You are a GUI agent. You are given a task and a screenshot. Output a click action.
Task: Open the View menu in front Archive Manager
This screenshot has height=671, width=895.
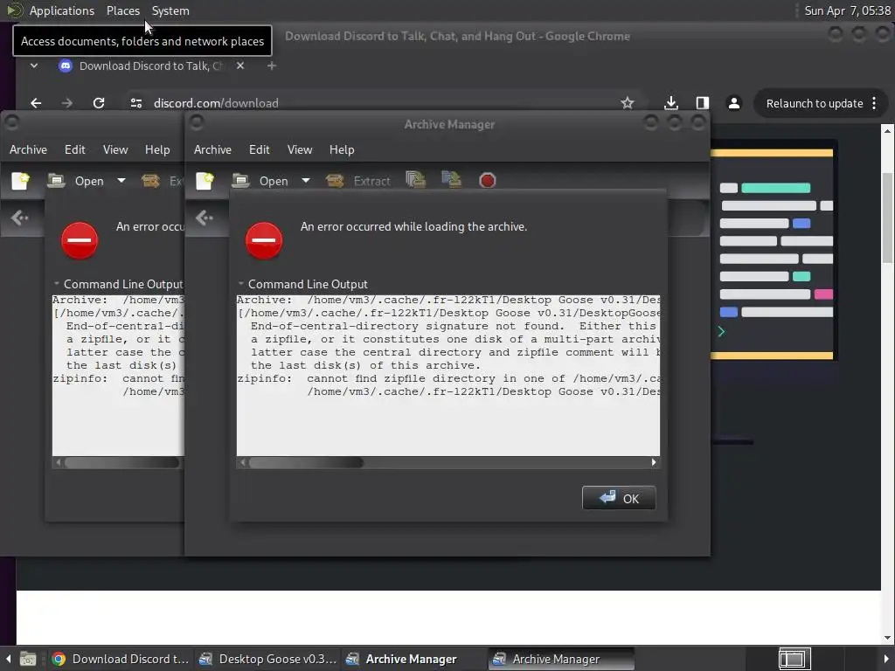tap(300, 149)
